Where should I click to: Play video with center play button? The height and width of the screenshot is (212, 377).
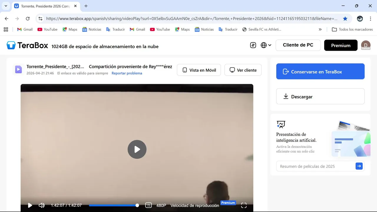pos(137,149)
